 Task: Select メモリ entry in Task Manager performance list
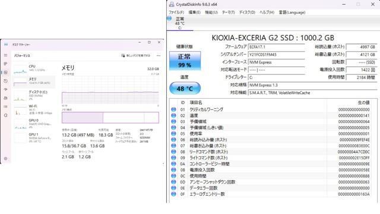[34, 82]
